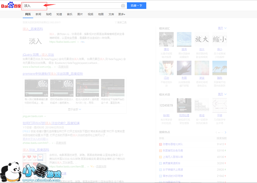Expand 展开 in 相关术语 section
This screenshot has width=257, height=183.
222,94
